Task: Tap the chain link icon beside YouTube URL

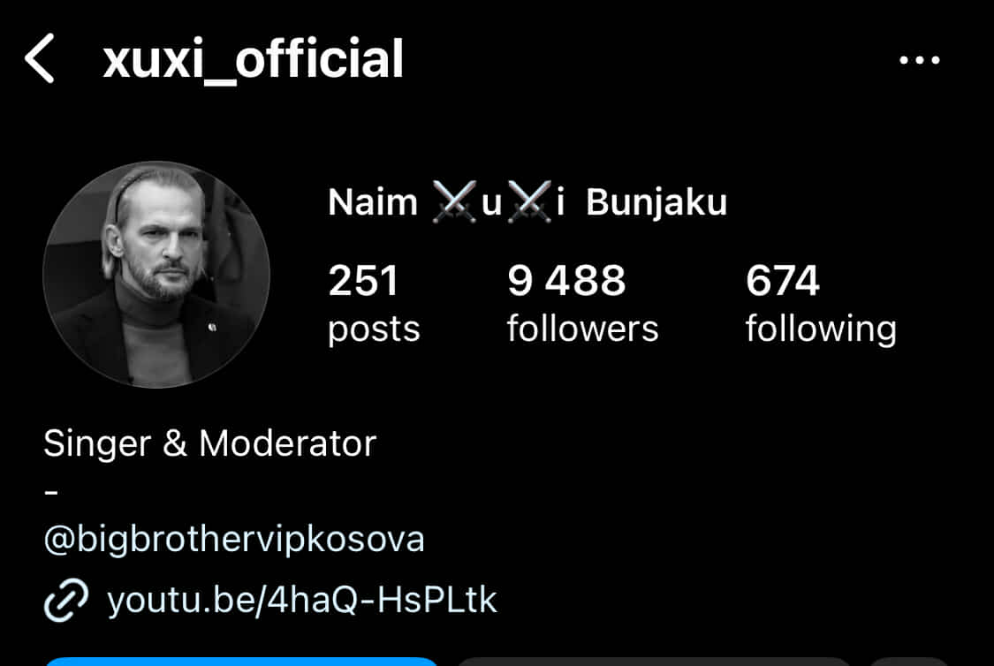Action: 66,600
